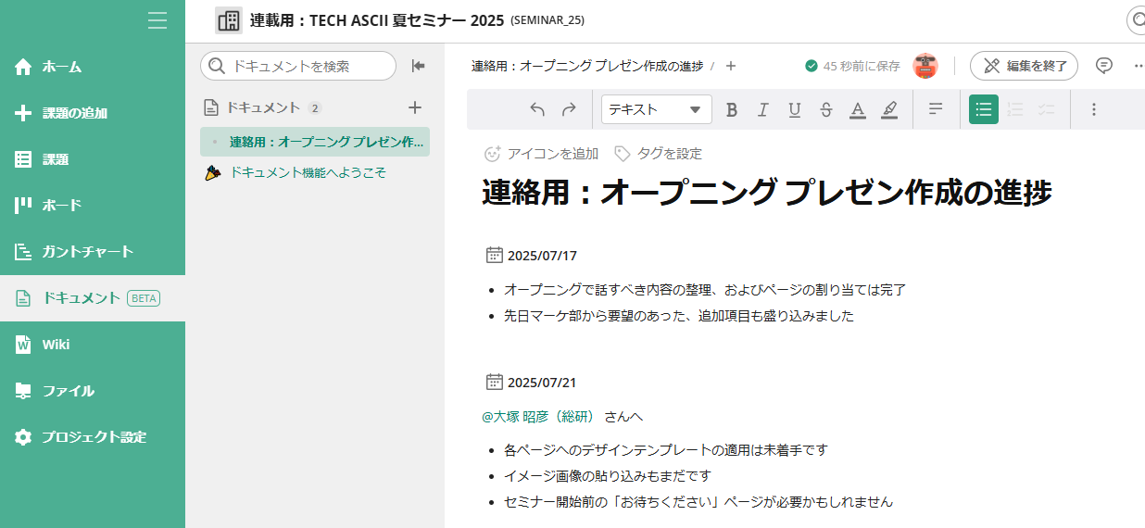Click 編集を終了 button
Image resolution: width=1145 pixels, height=528 pixels.
[x=1024, y=66]
